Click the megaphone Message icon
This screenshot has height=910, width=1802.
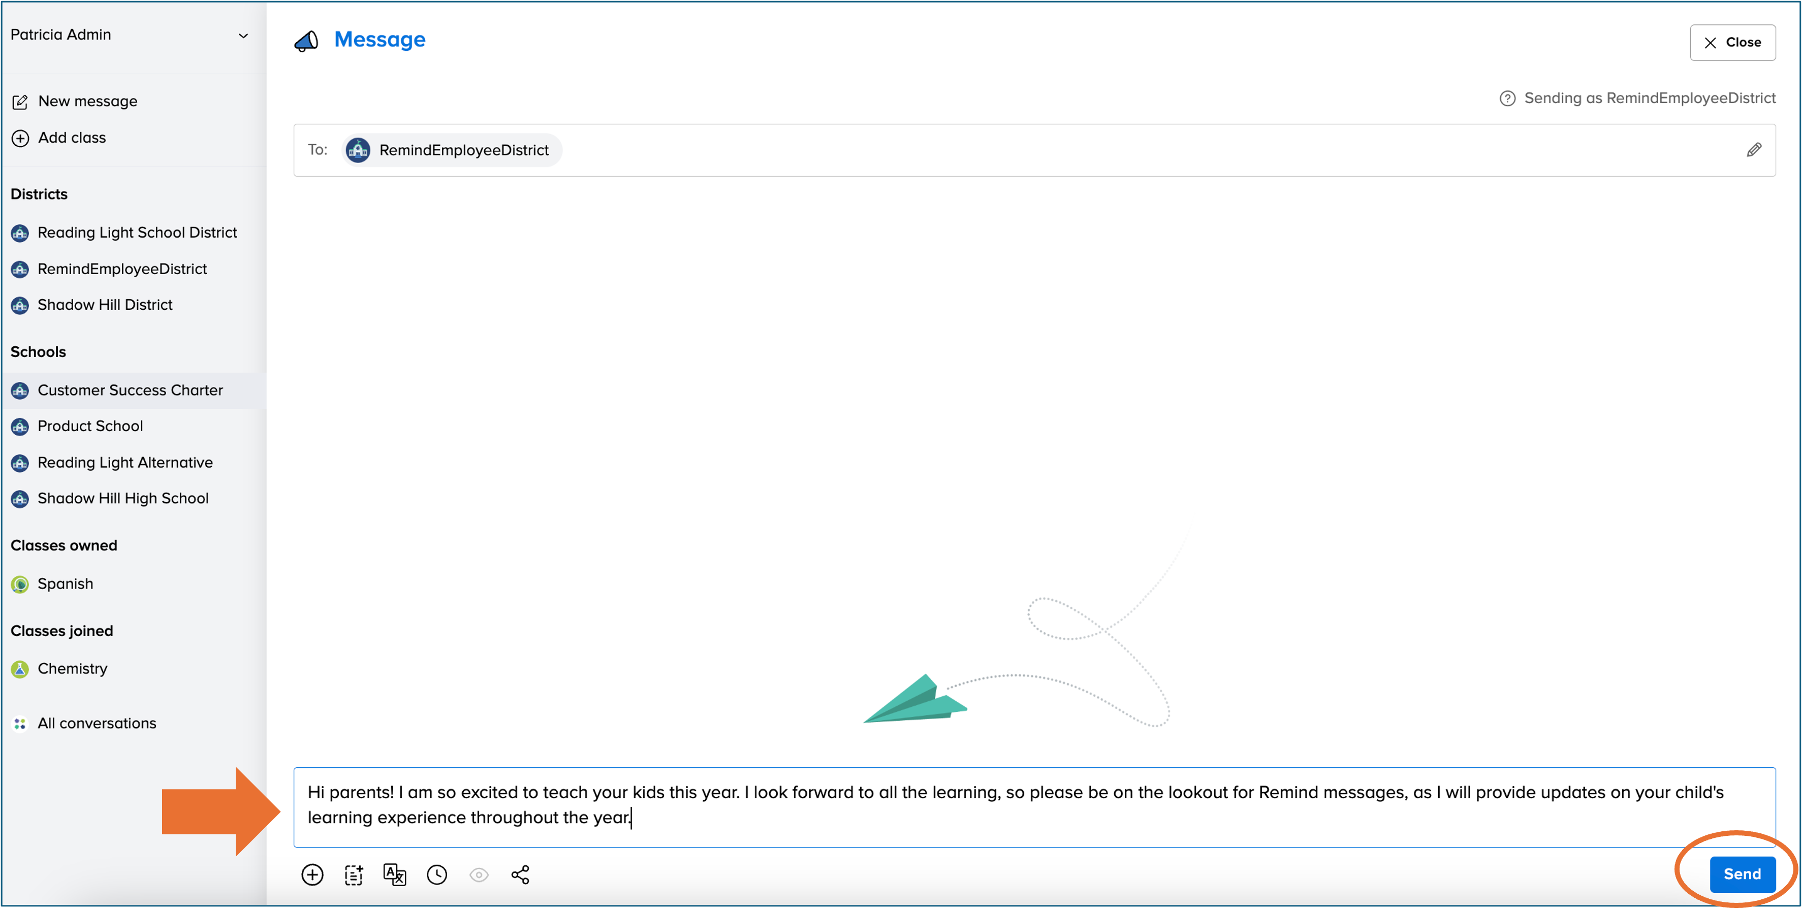tap(306, 41)
